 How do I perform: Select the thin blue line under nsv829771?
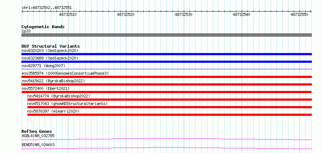(x=166, y=69)
